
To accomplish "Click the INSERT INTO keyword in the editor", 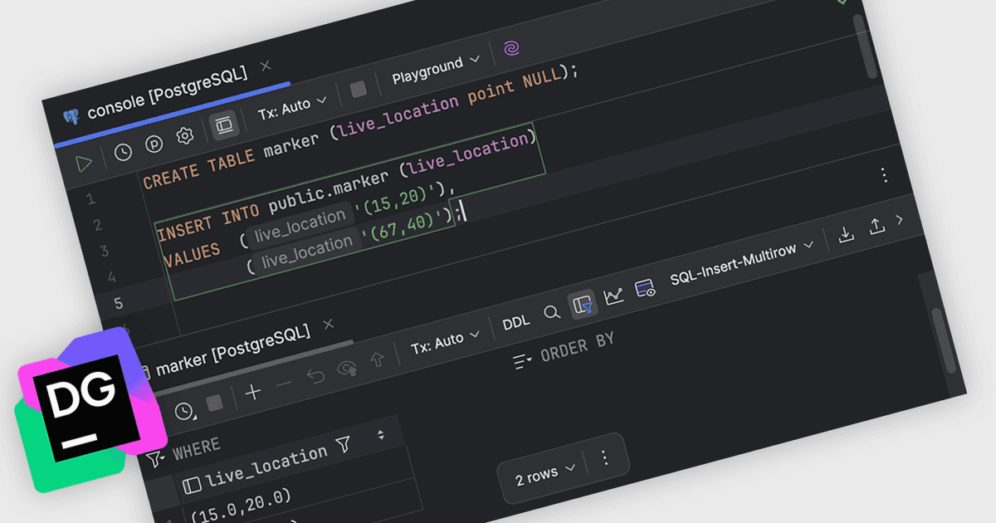I will tap(208, 223).
